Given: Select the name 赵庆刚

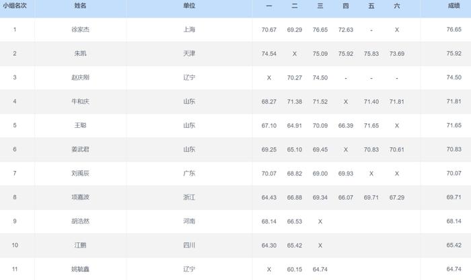Looking at the screenshot, I should tap(80, 77).
